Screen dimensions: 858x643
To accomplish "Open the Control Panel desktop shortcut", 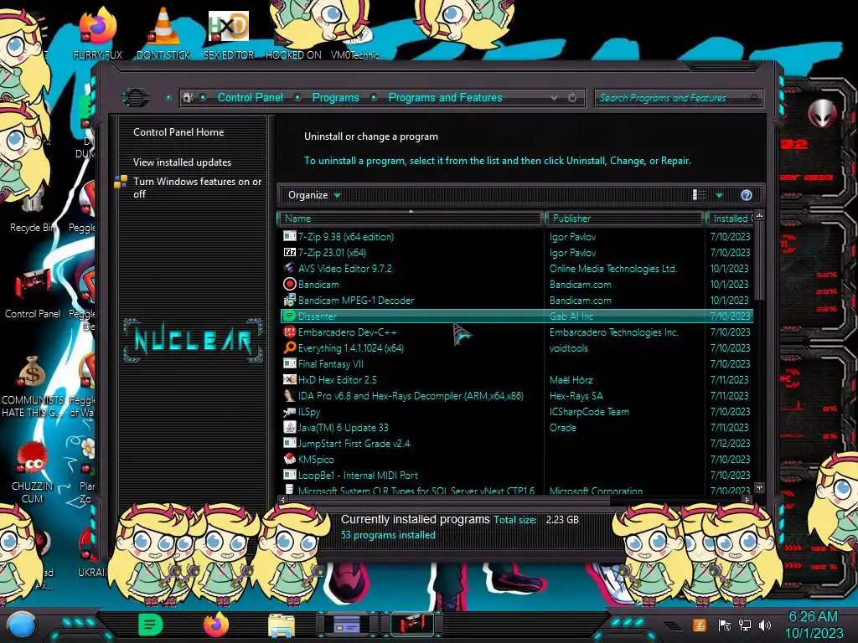I will point(33,292).
